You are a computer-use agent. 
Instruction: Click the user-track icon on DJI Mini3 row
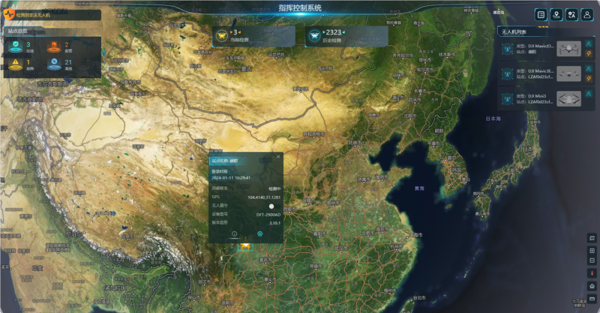(589, 95)
